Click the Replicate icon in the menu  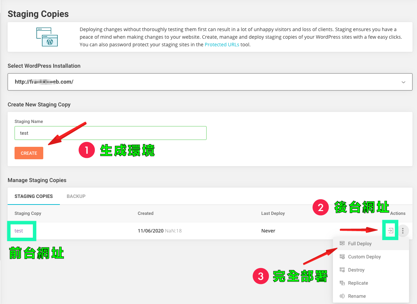[x=342, y=283]
